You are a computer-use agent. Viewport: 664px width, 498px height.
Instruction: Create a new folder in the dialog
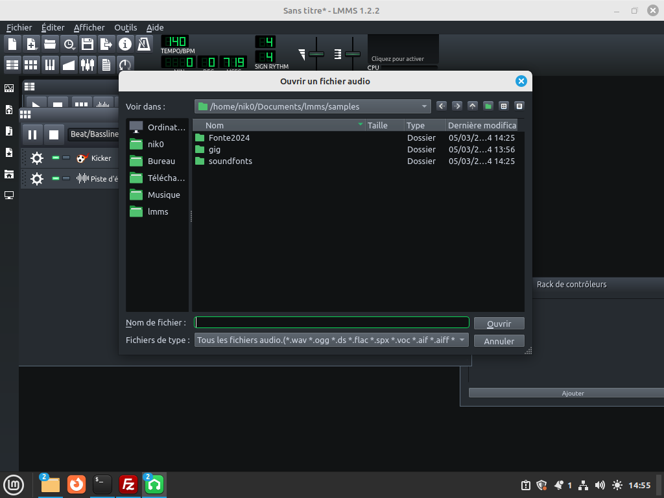pyautogui.click(x=488, y=106)
